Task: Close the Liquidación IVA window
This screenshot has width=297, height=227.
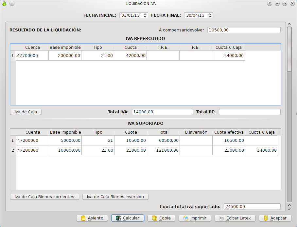Action: point(292,4)
